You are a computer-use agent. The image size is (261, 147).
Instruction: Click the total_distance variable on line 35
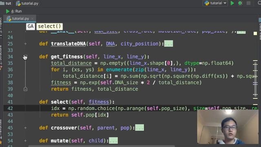tap(71, 63)
